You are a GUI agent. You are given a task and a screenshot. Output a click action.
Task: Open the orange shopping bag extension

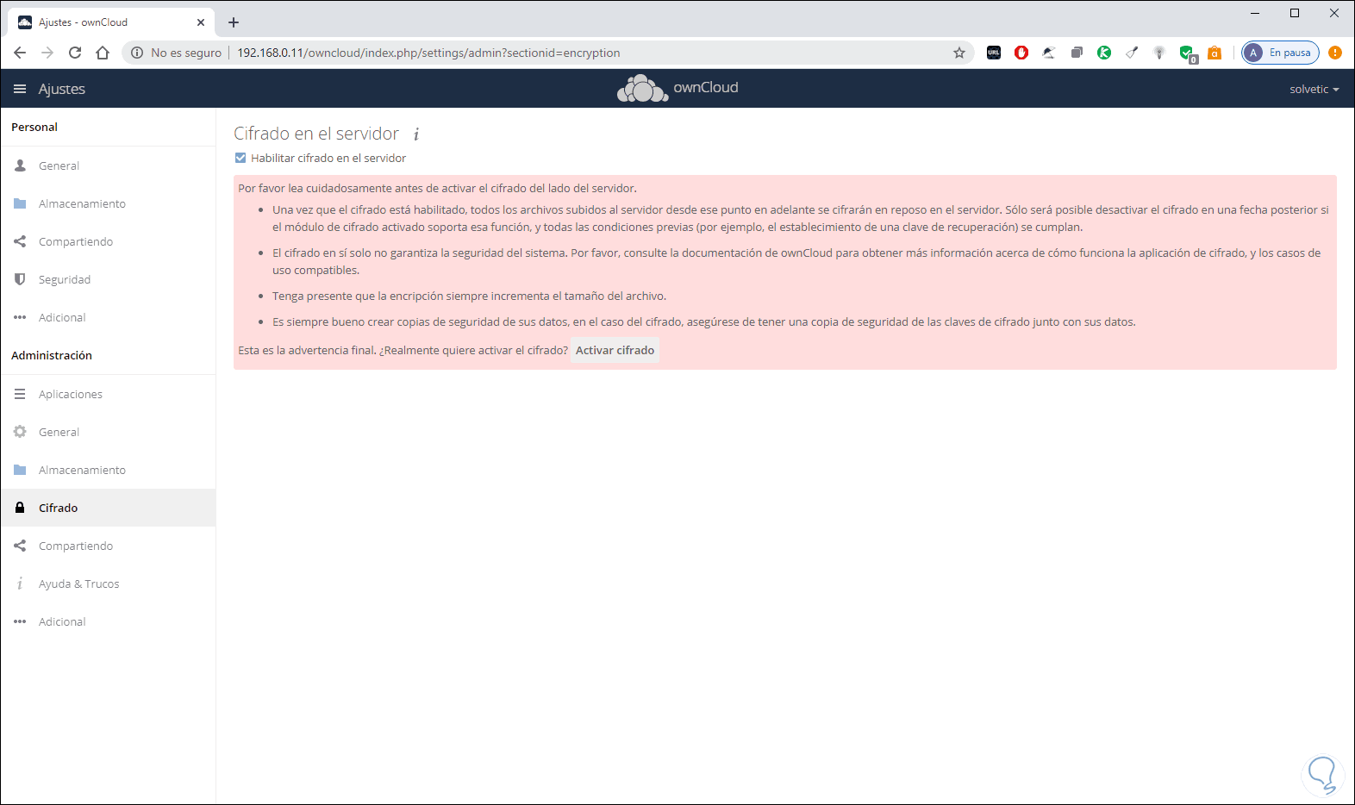tap(1215, 53)
